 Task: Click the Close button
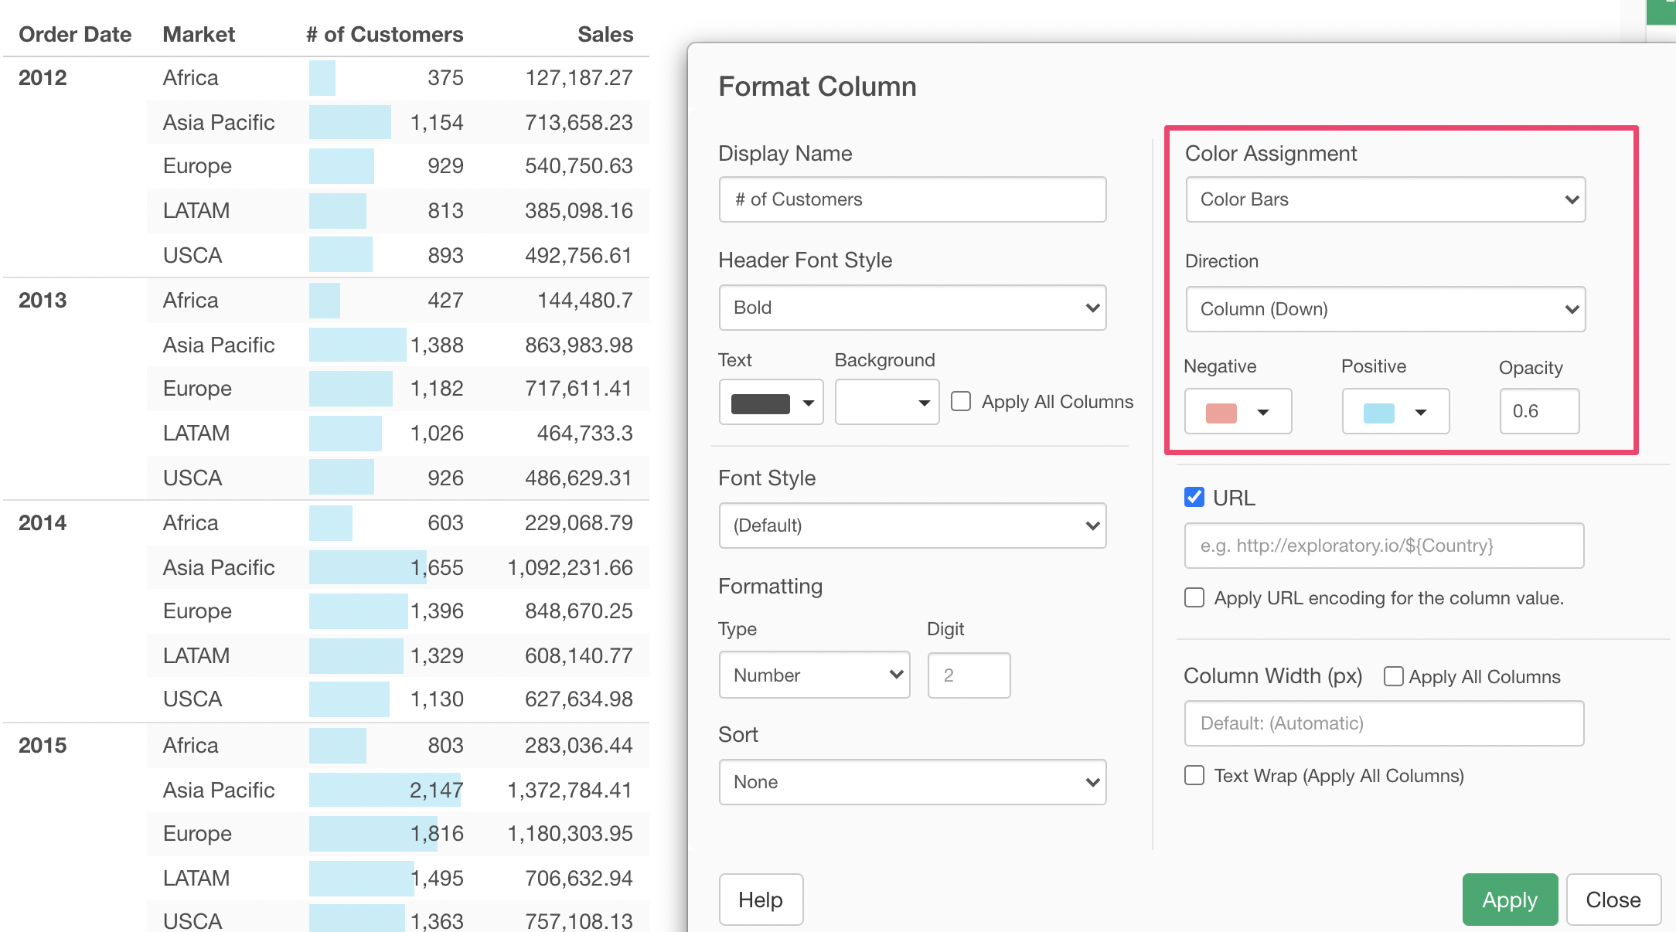pos(1613,900)
